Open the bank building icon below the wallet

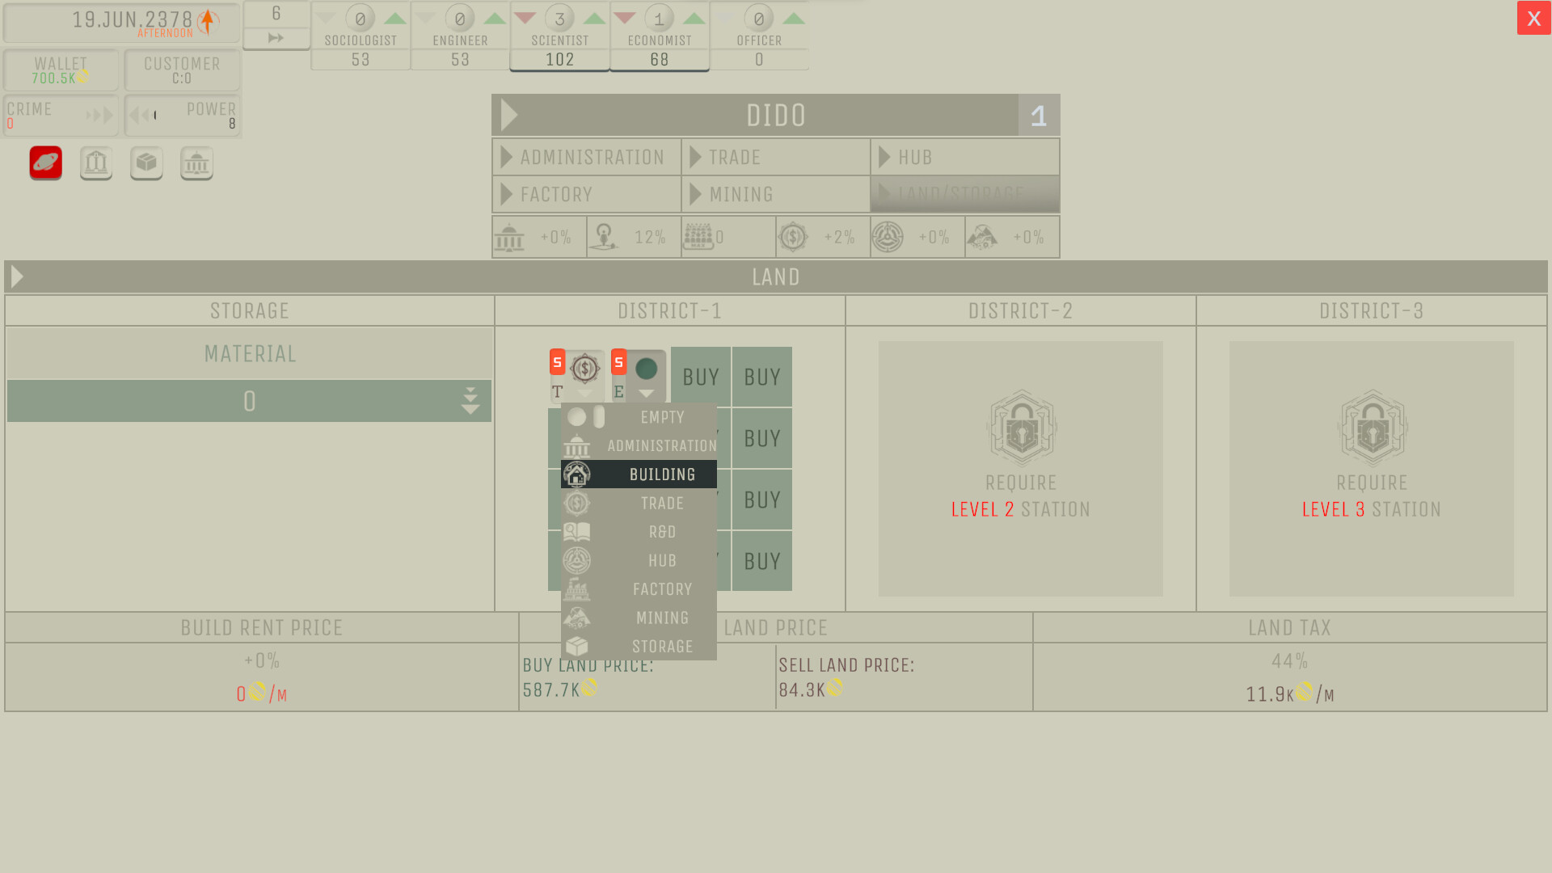tap(96, 162)
